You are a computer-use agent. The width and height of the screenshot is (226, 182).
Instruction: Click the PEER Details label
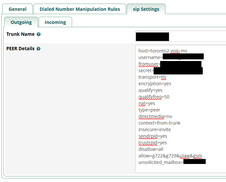(x=20, y=49)
